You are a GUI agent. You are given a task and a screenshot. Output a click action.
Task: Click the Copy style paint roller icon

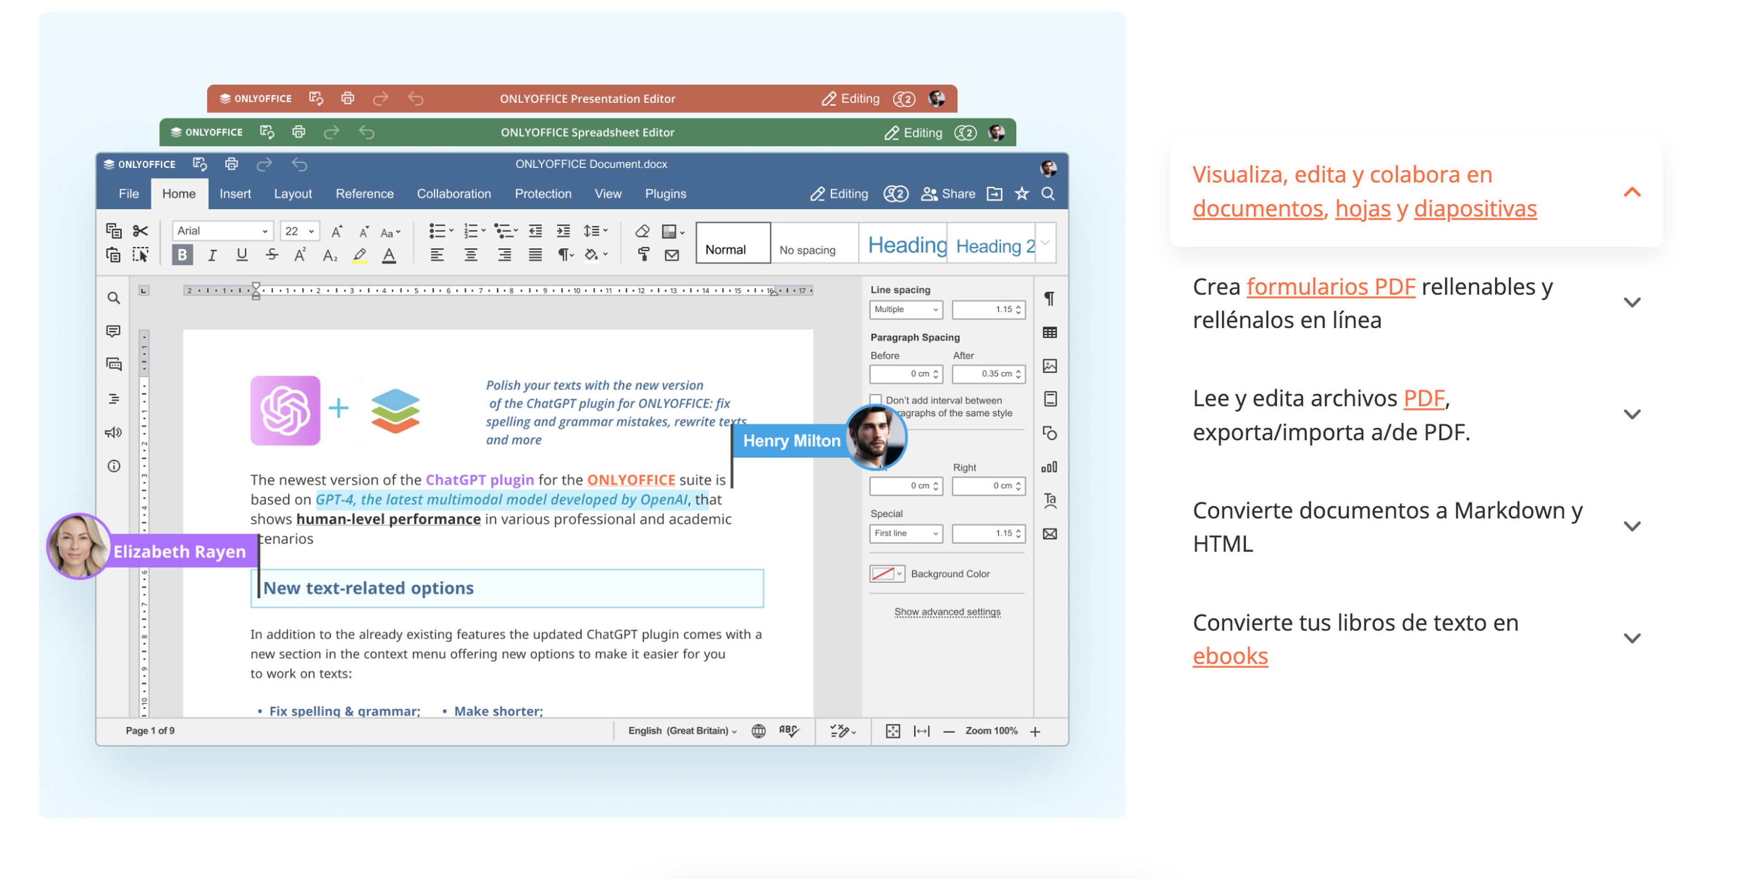tap(643, 255)
